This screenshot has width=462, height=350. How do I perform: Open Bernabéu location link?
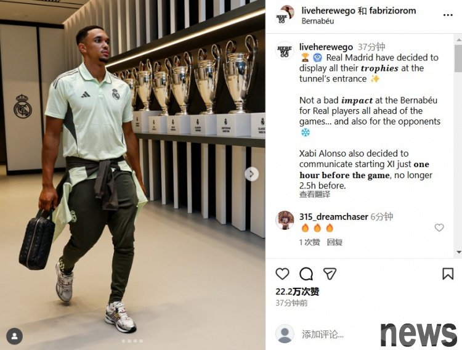tap(318, 21)
